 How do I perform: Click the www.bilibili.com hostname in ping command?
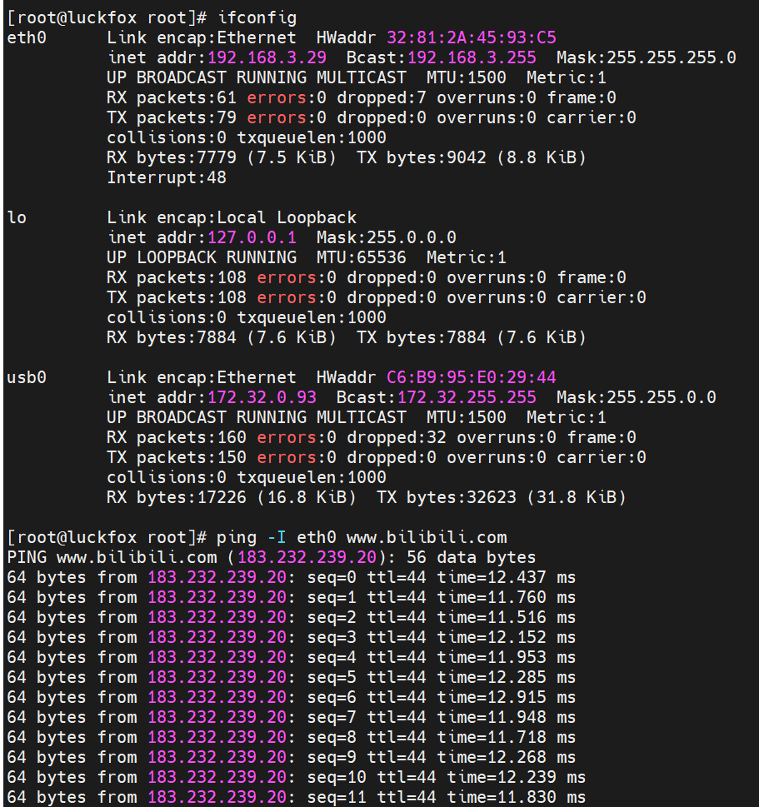click(427, 537)
